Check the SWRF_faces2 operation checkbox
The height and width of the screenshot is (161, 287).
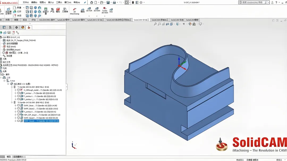click(19, 108)
